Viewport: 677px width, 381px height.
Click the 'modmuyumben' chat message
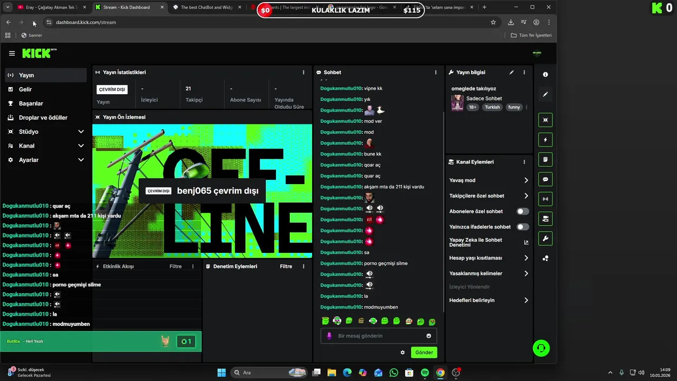[381, 307]
